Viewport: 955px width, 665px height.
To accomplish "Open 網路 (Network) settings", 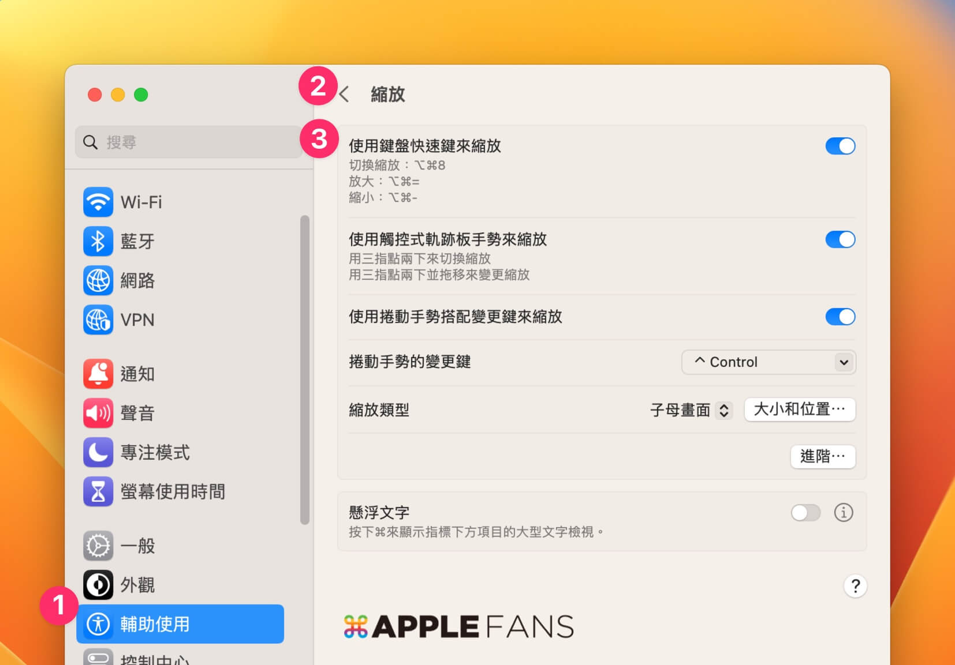I will point(137,281).
